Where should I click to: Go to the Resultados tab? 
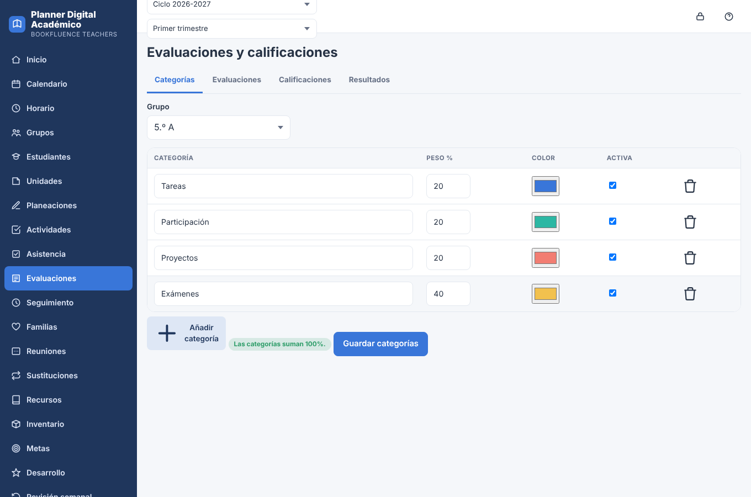[x=369, y=80]
